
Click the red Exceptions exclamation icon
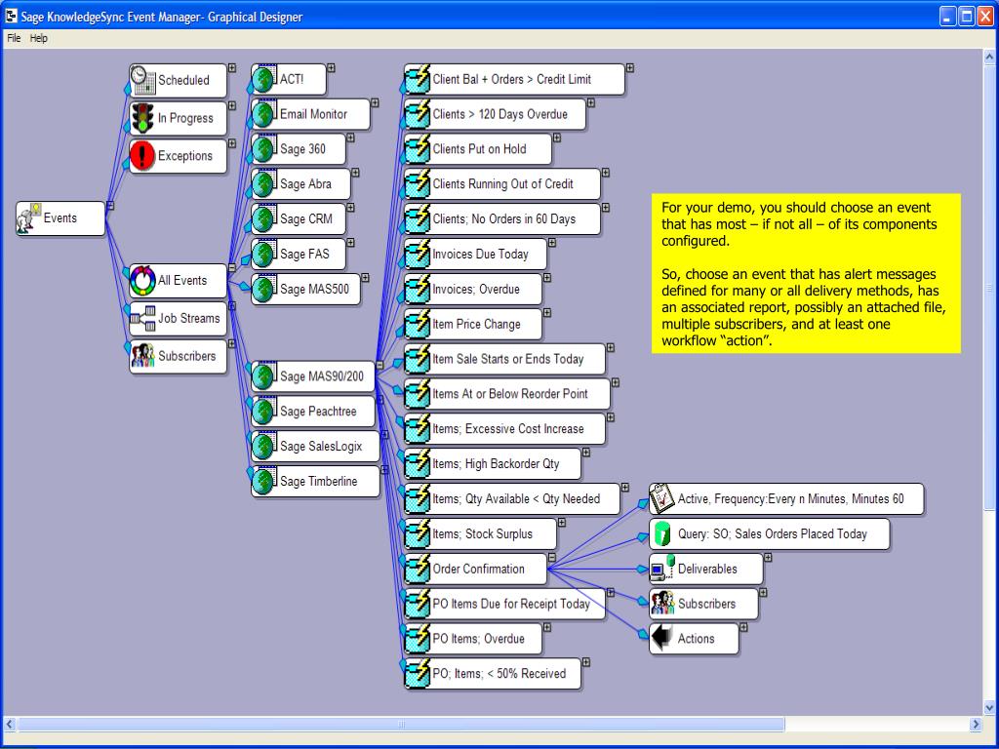click(142, 155)
